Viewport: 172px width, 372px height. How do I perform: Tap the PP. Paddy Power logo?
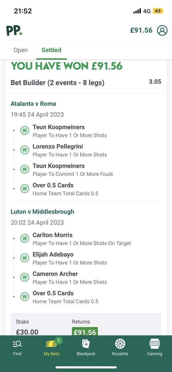14,30
